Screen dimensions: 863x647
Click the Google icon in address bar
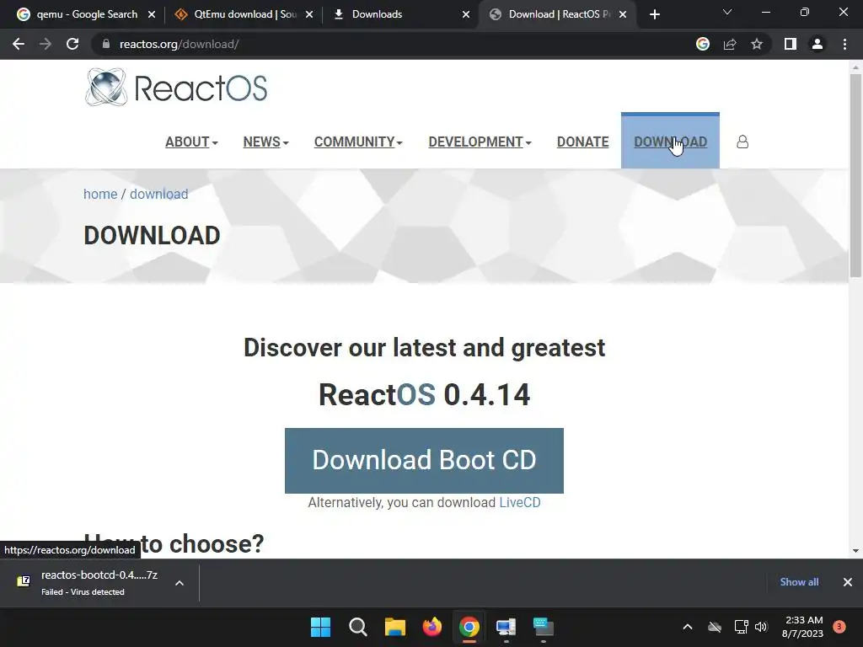702,44
